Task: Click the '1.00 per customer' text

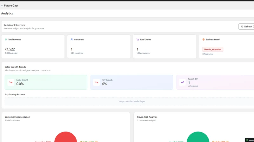Action: coord(144,53)
